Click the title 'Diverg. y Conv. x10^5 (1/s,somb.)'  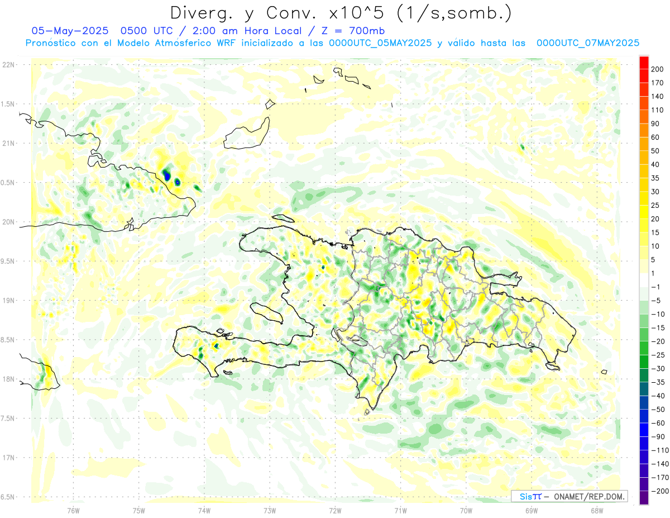pos(341,13)
